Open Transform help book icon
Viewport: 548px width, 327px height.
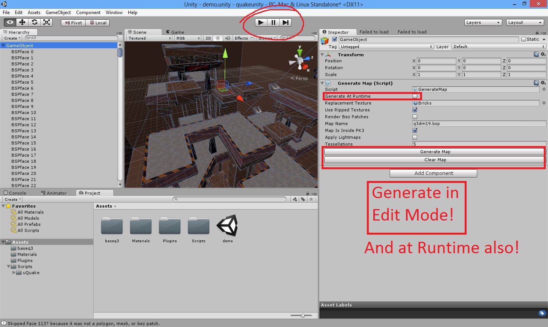536,55
